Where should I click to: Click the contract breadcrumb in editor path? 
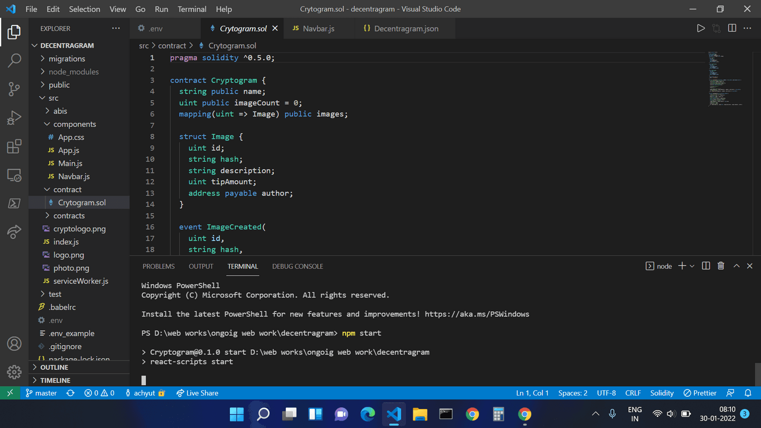click(x=172, y=46)
